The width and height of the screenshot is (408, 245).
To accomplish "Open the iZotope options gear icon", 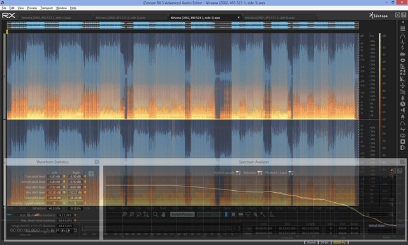I will (x=398, y=15).
